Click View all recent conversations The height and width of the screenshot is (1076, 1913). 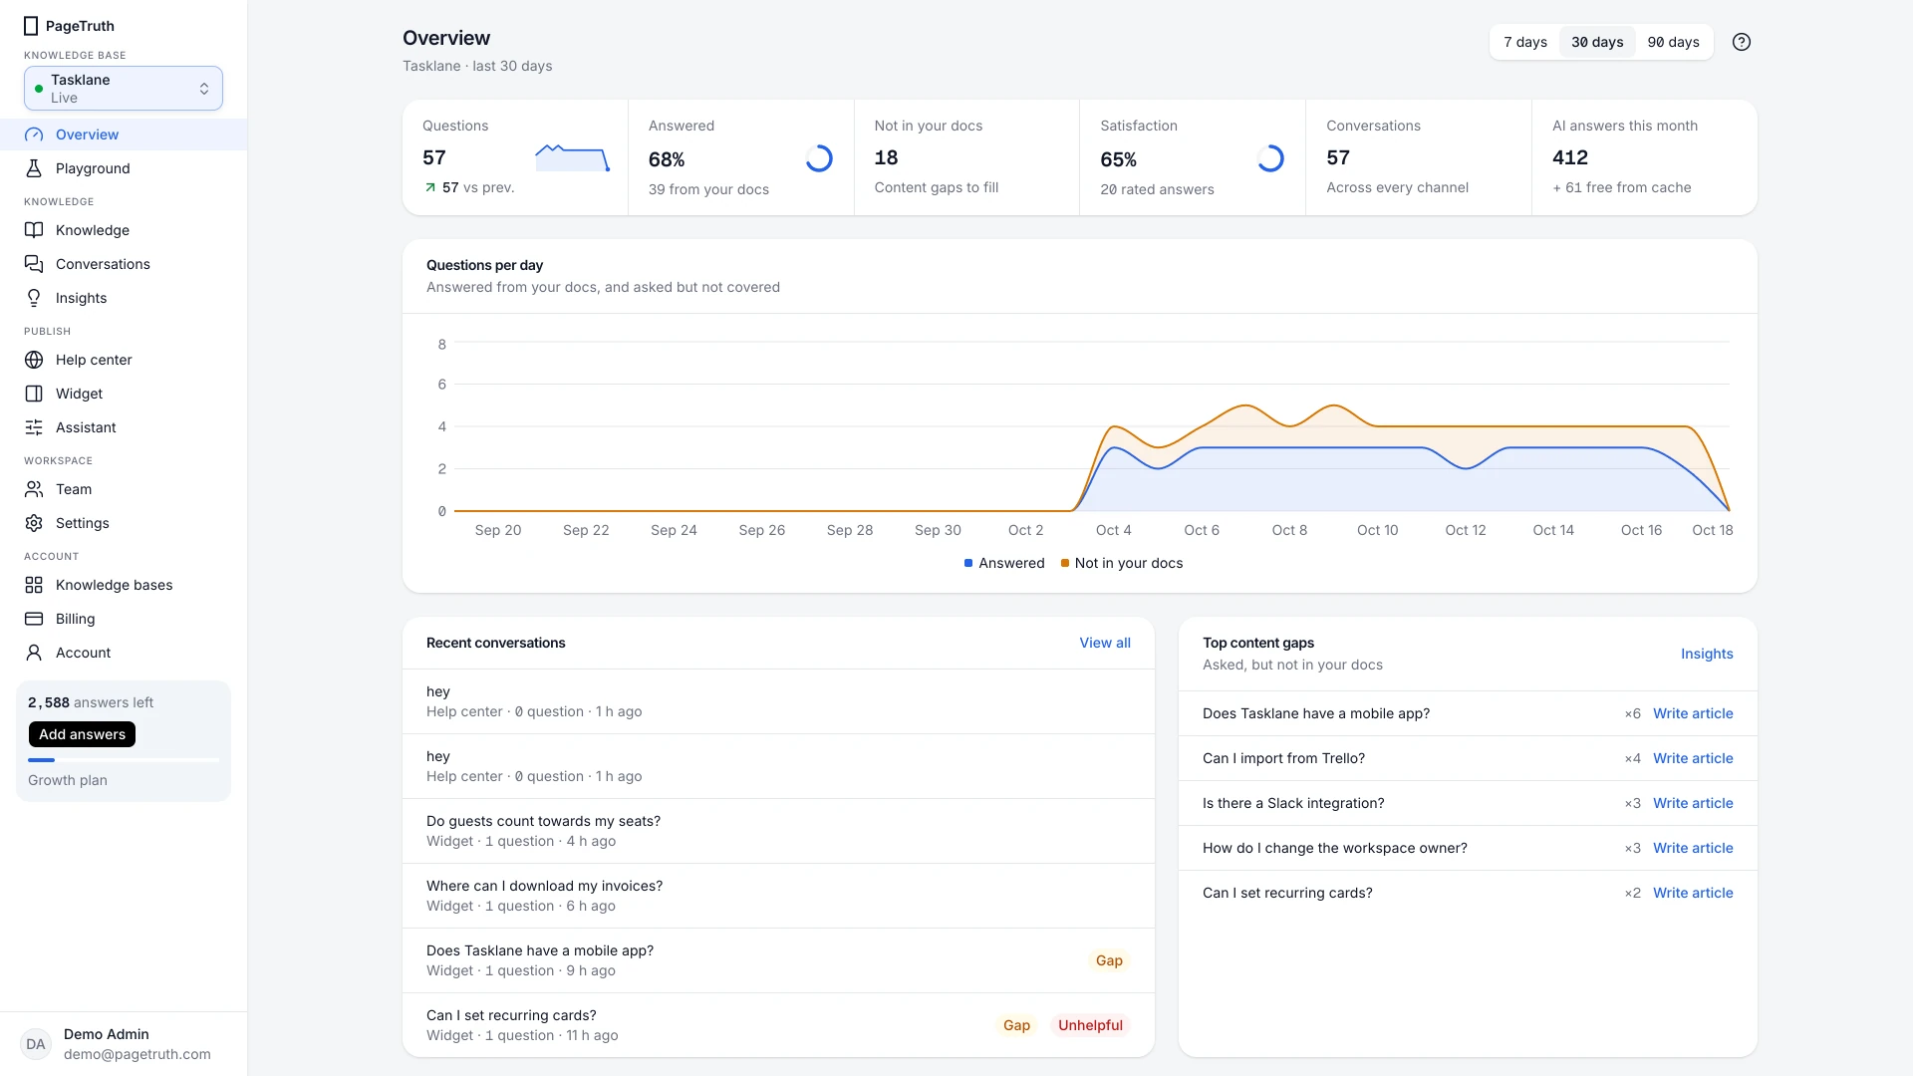click(1105, 643)
